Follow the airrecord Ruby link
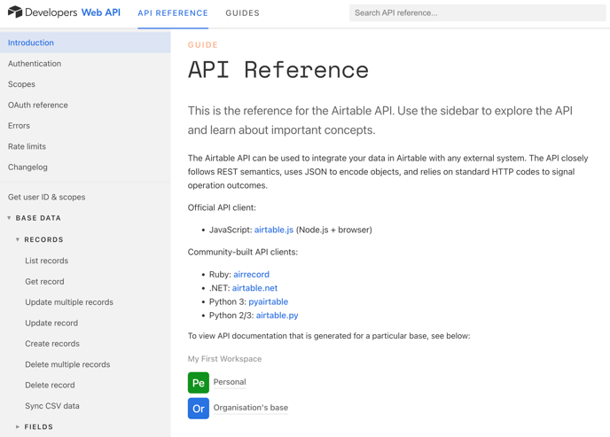Image resolution: width=610 pixels, height=437 pixels. [251, 275]
